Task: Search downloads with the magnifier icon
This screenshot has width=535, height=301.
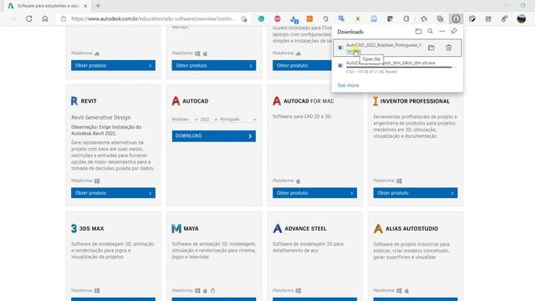Action: (x=431, y=32)
